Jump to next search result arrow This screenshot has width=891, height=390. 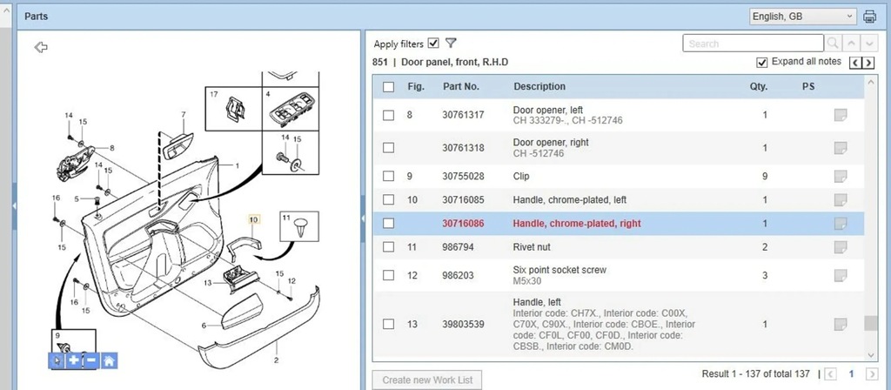(x=869, y=44)
